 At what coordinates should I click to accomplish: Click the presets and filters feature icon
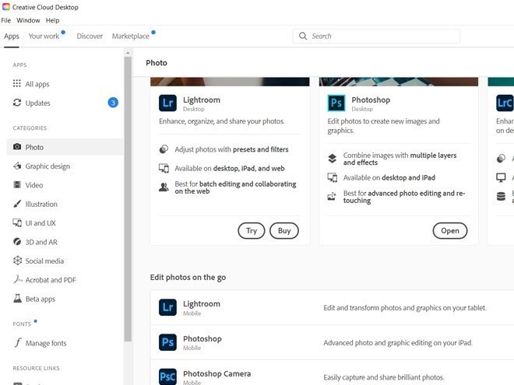pos(164,149)
